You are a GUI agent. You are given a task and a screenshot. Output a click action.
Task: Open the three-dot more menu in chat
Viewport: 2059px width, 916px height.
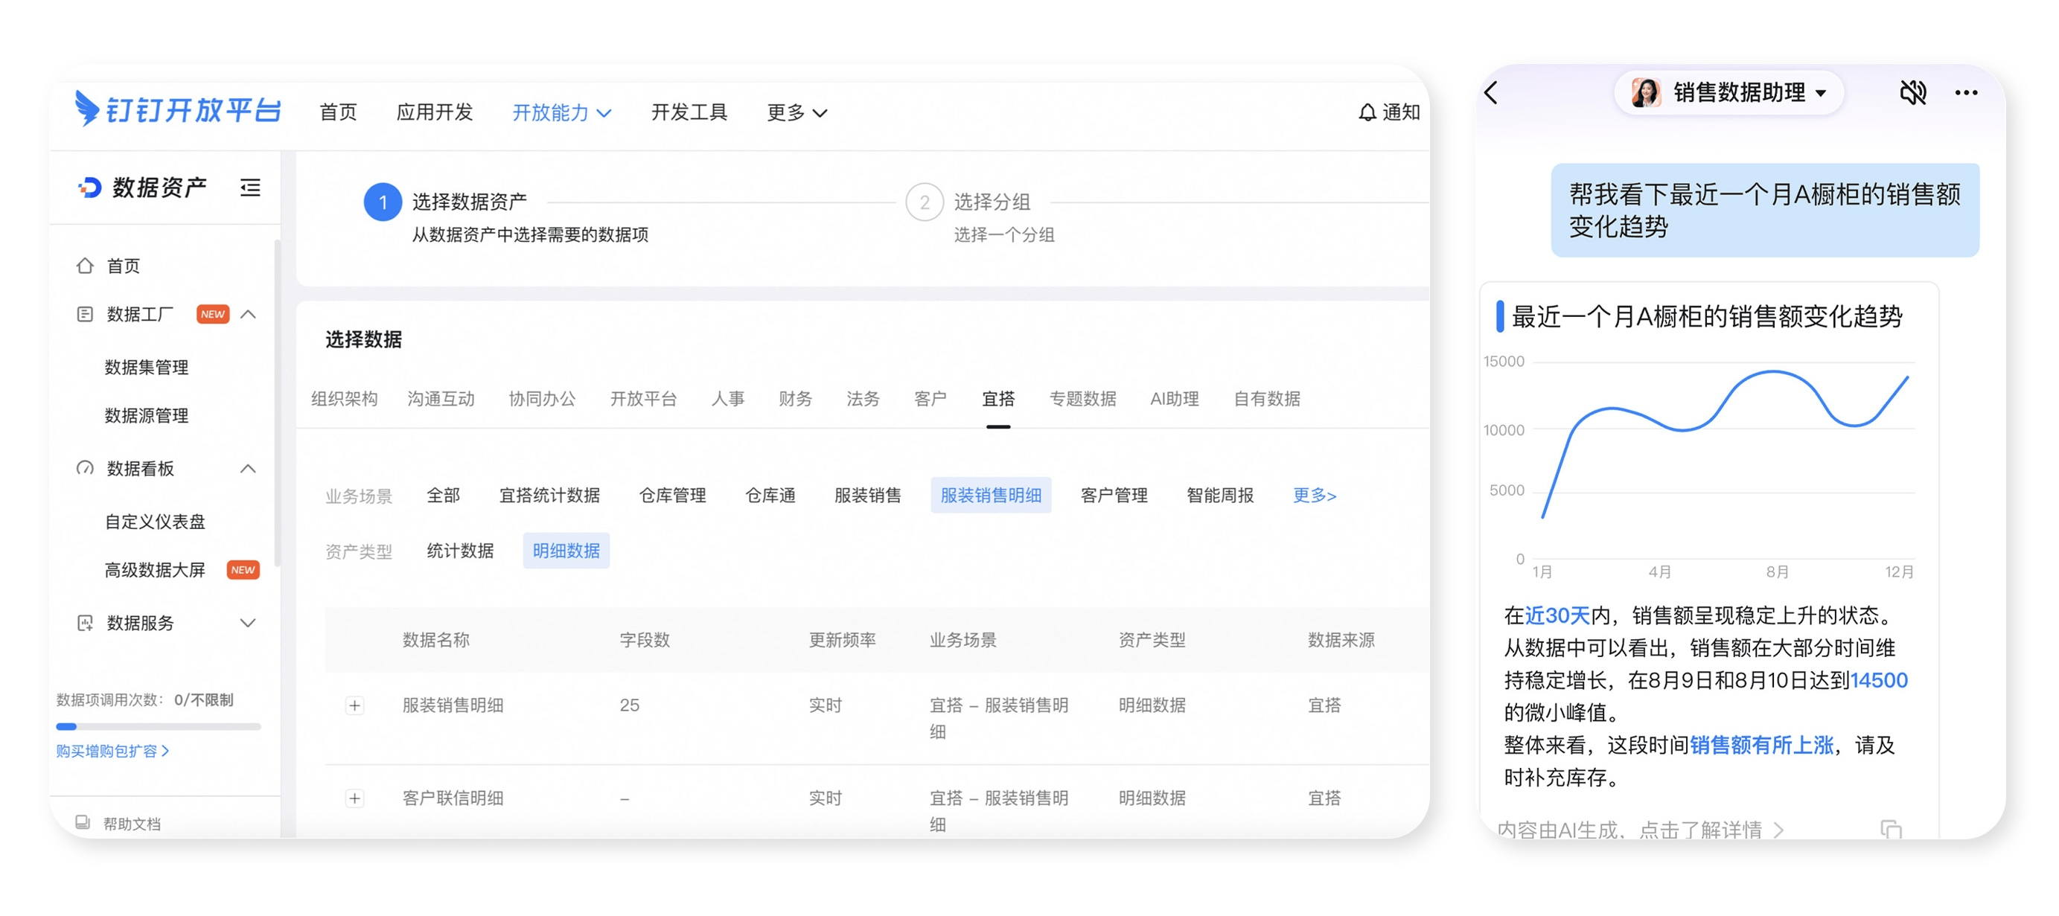[1966, 93]
